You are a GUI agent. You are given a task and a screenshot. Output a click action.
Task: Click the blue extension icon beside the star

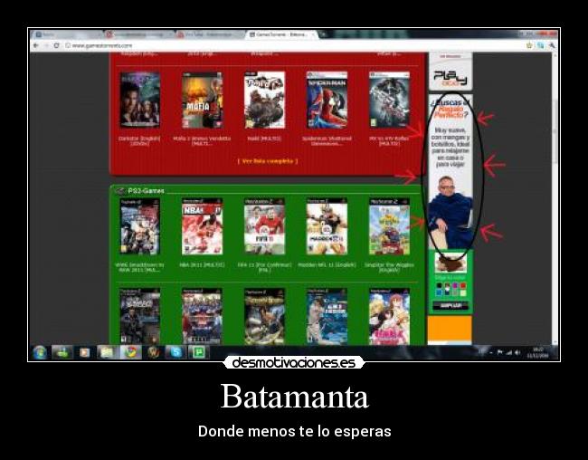(540, 45)
